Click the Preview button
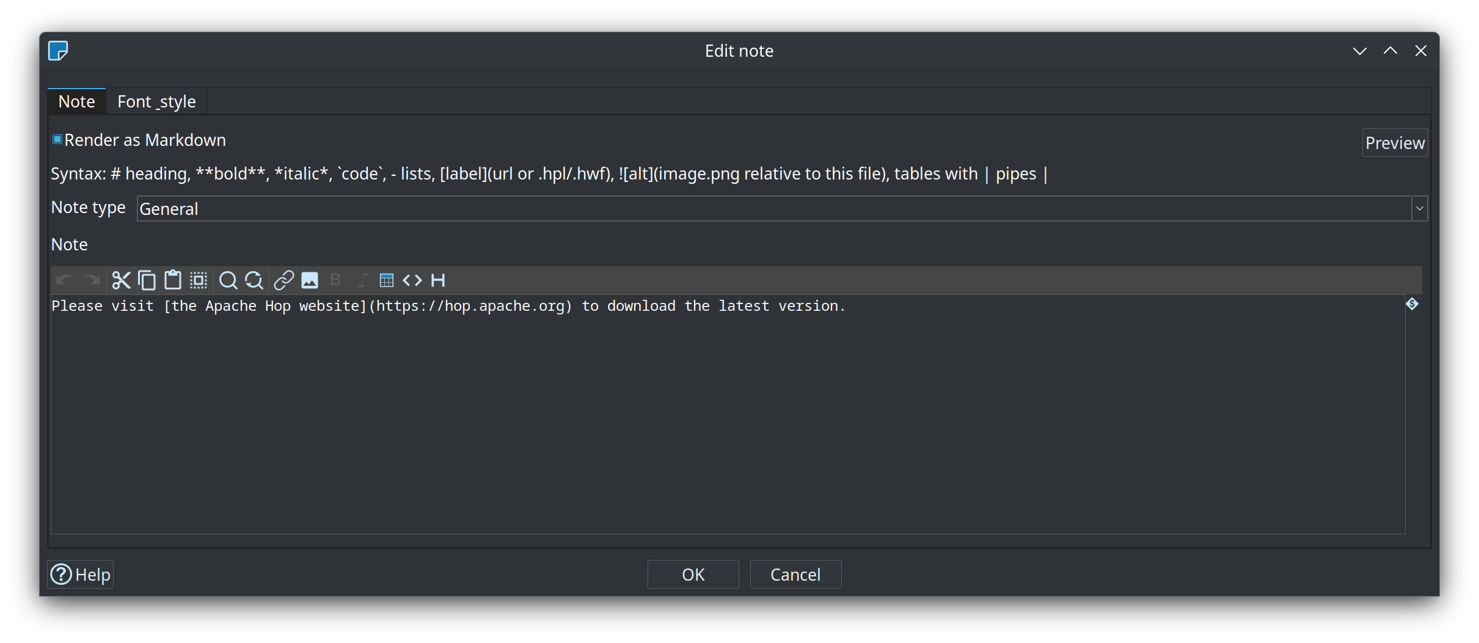This screenshot has height=643, width=1479. click(1395, 143)
